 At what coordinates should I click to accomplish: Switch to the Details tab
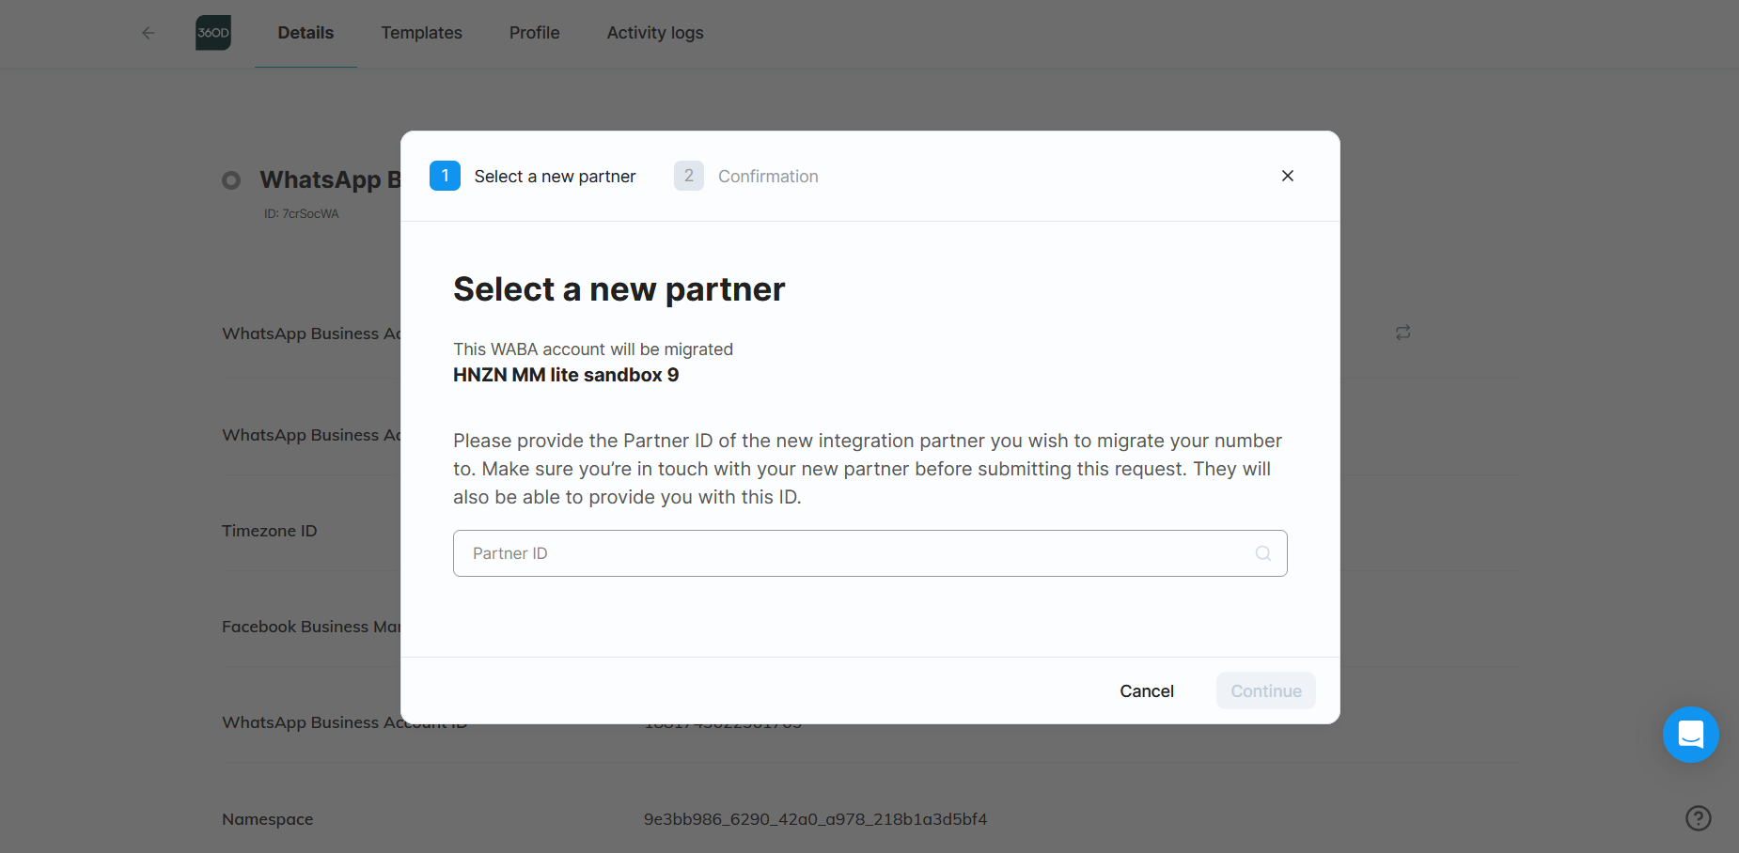point(305,33)
